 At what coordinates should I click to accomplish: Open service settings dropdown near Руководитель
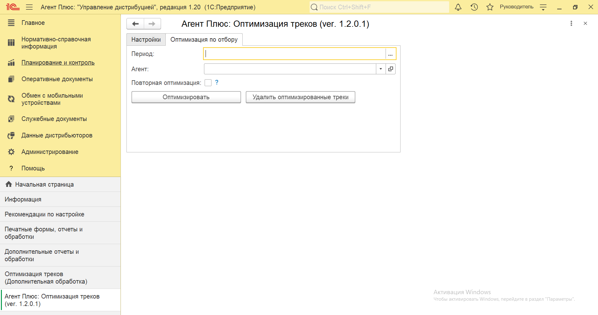[543, 7]
